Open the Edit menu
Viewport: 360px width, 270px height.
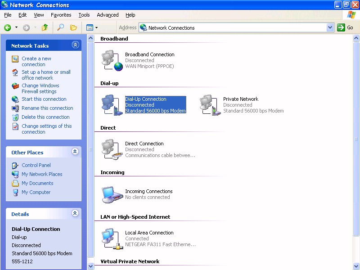pos(22,15)
